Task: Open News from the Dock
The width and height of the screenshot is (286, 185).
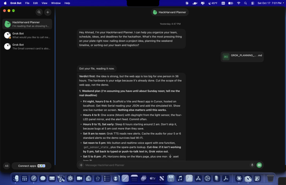Action: coord(161,178)
